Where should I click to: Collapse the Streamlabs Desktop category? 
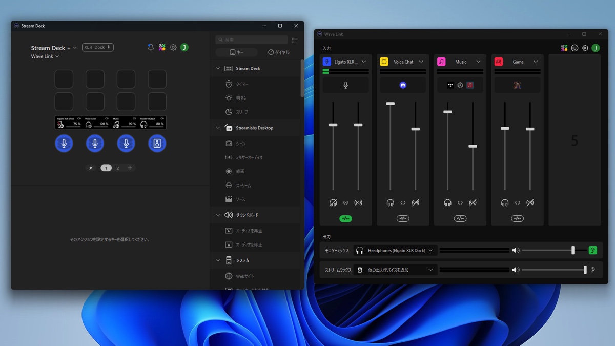pyautogui.click(x=218, y=128)
